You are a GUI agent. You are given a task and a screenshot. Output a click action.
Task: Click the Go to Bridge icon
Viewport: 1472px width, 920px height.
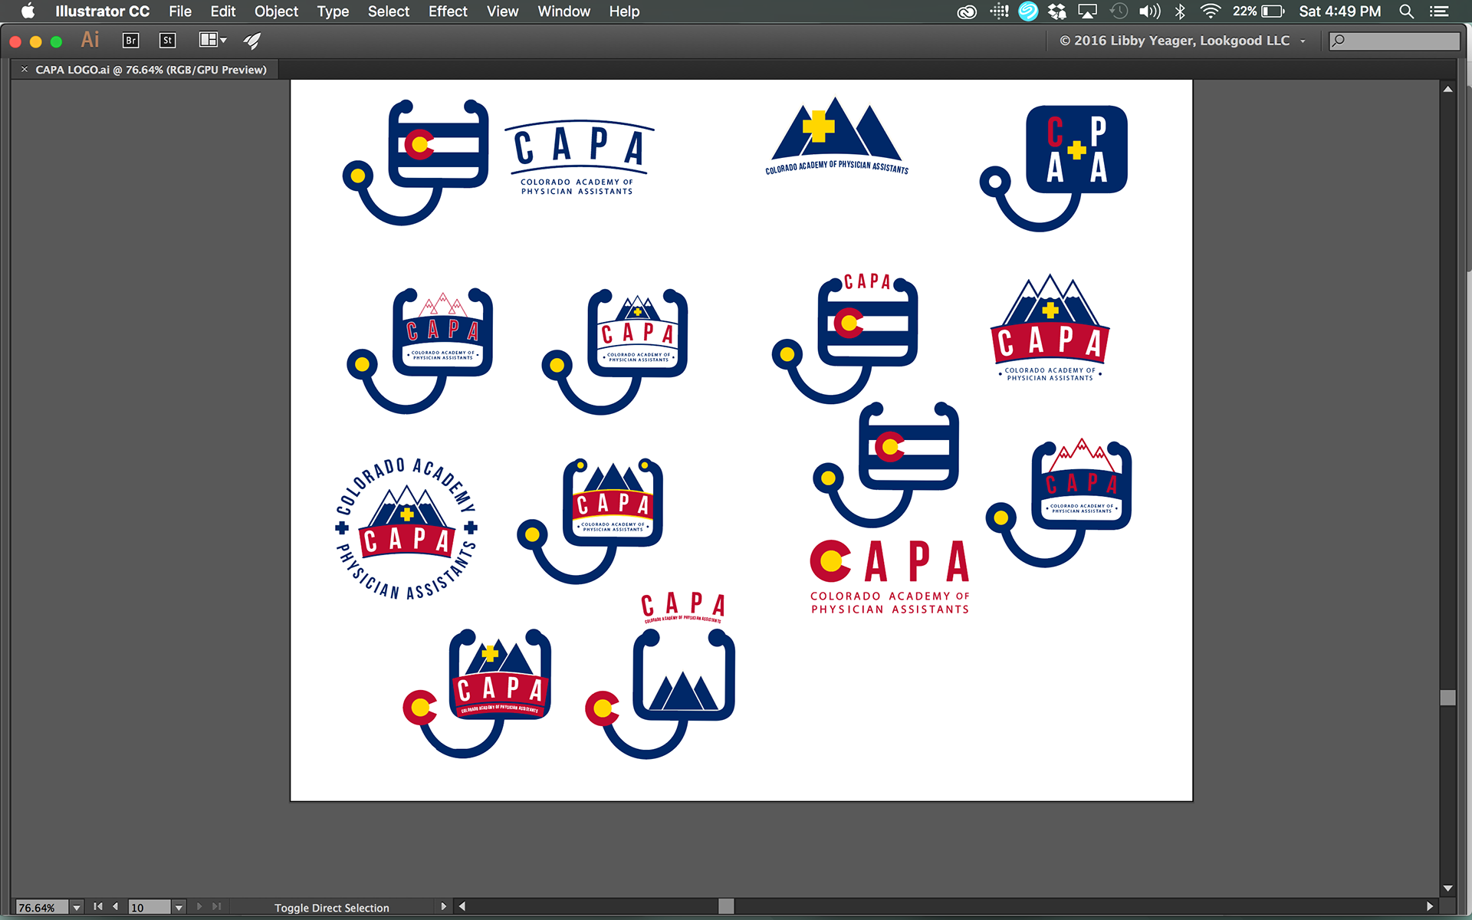pyautogui.click(x=131, y=41)
